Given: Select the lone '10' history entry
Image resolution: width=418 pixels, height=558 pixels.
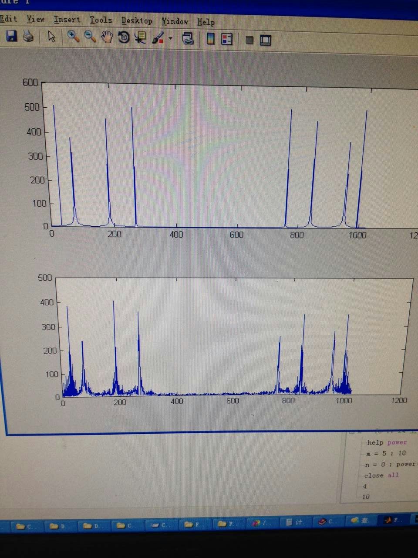Looking at the screenshot, I should point(366,497).
